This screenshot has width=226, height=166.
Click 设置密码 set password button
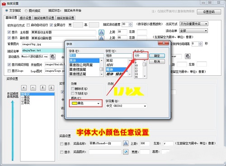coord(209,12)
